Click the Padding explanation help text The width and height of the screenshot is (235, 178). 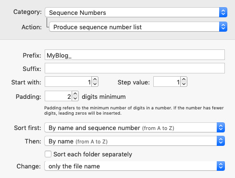tap(134, 110)
